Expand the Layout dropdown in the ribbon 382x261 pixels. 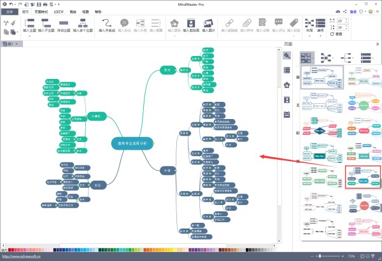point(309,36)
